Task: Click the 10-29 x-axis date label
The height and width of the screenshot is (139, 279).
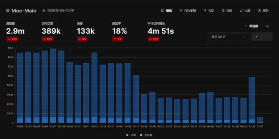Action: coord(235,127)
